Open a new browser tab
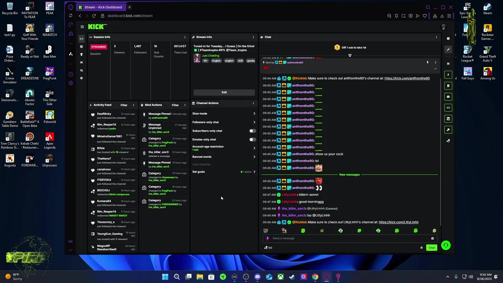This screenshot has height=283, width=503. click(x=129, y=7)
